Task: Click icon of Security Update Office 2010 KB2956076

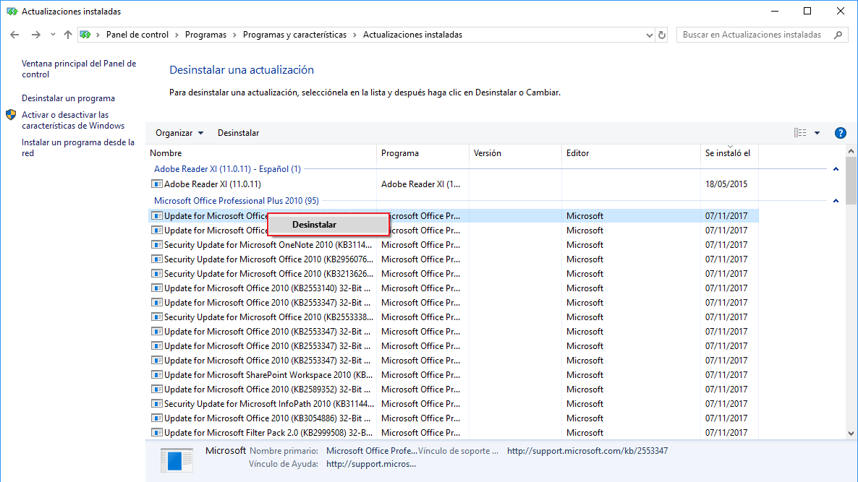Action: click(157, 259)
